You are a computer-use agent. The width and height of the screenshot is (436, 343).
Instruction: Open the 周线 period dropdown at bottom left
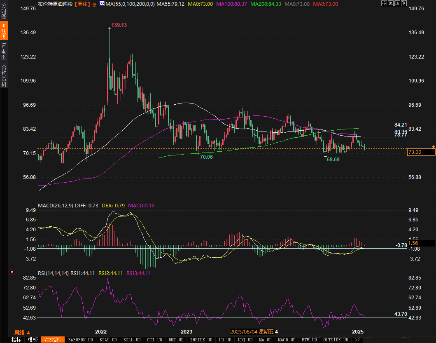[22, 332]
